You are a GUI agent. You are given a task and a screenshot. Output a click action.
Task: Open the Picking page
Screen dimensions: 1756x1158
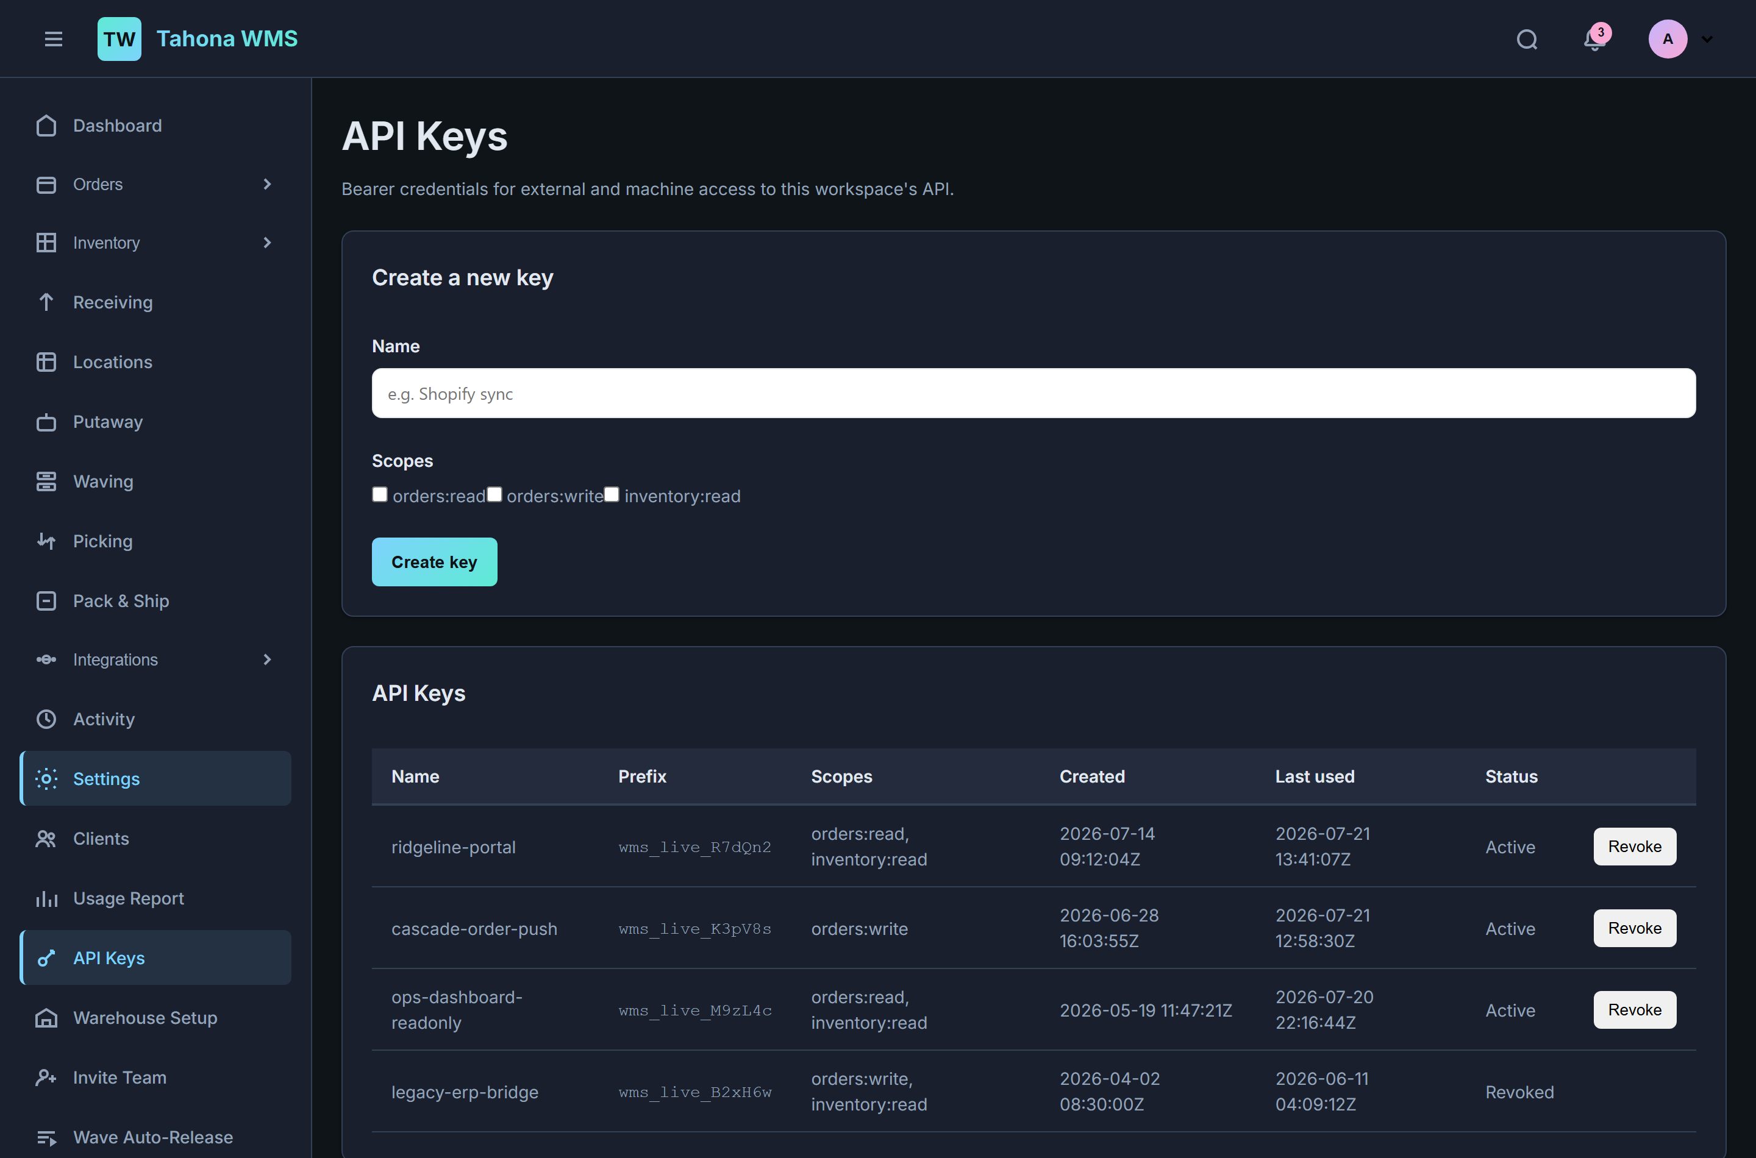[155, 541]
